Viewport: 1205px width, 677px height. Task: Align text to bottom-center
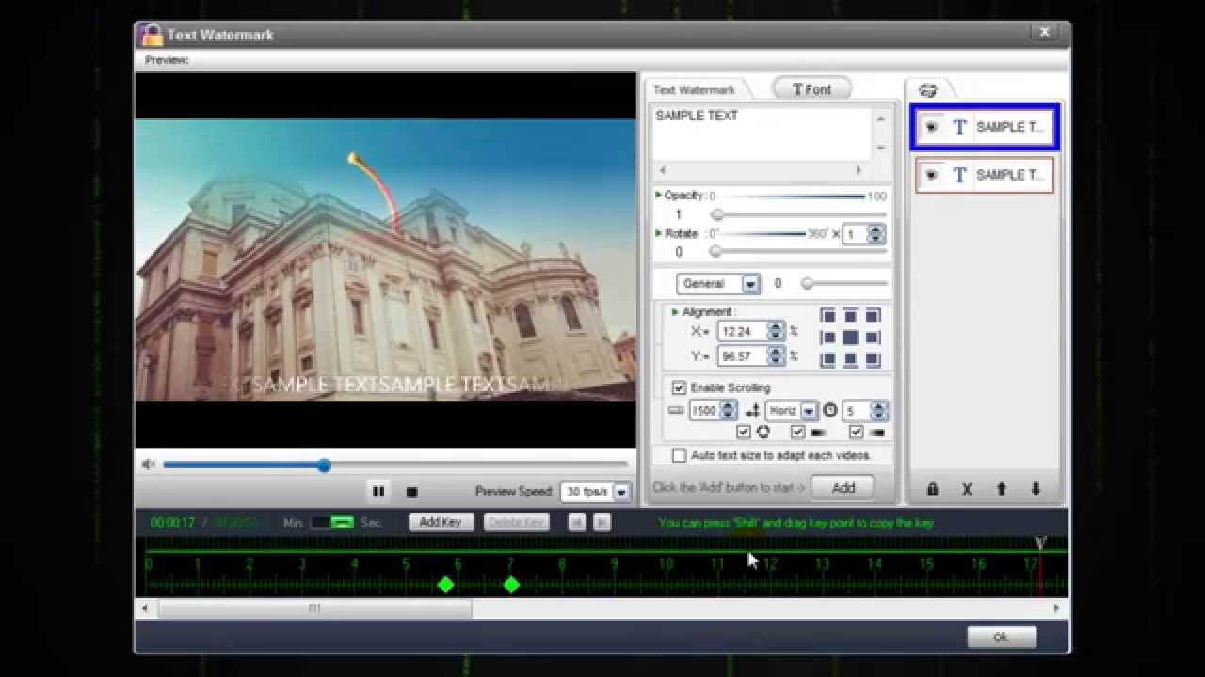click(x=850, y=359)
